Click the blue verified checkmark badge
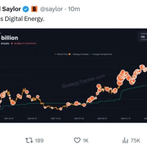The height and width of the screenshot is (147, 147). [x=26, y=9]
